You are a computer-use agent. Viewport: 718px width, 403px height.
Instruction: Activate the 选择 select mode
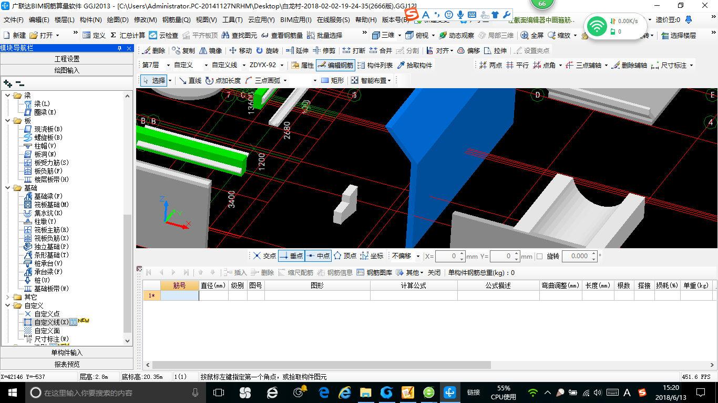click(x=155, y=80)
